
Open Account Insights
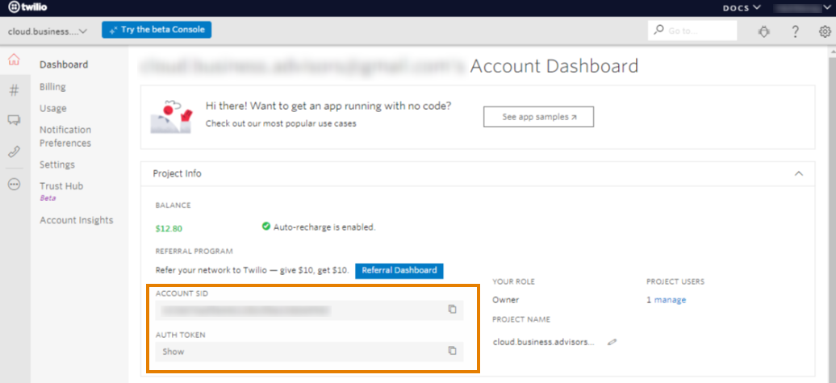click(76, 220)
